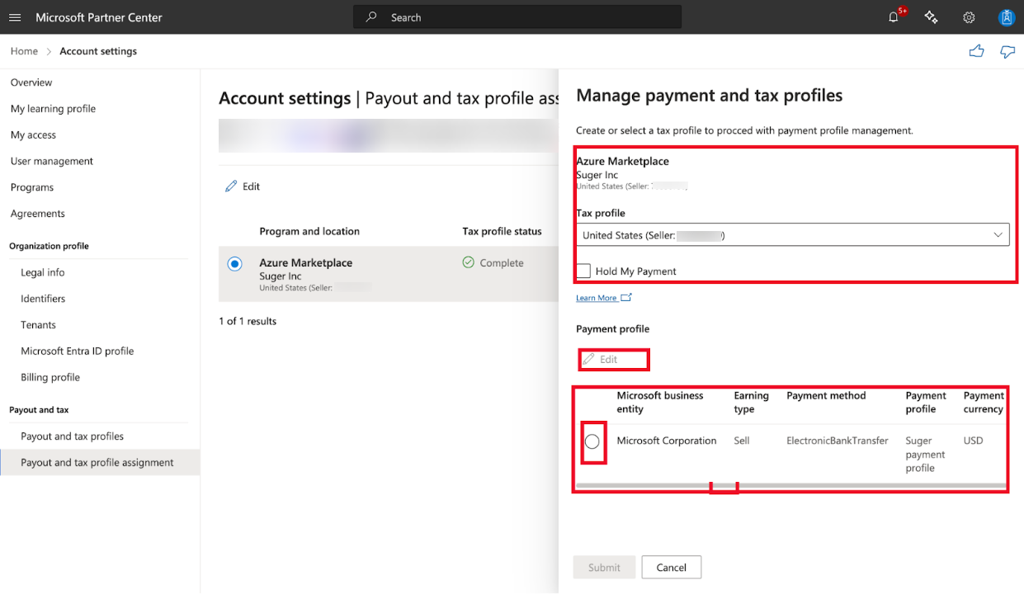
Task: Click the Payment currency column header
Action: click(984, 403)
